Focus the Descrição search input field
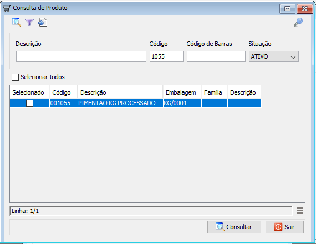The image size is (316, 244). pyautogui.click(x=81, y=56)
